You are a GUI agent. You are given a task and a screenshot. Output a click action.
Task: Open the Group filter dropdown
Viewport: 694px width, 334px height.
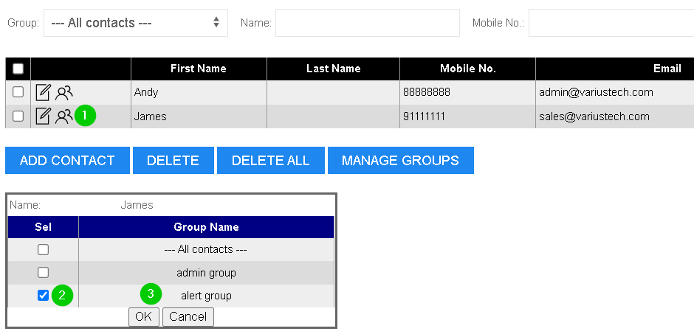136,23
